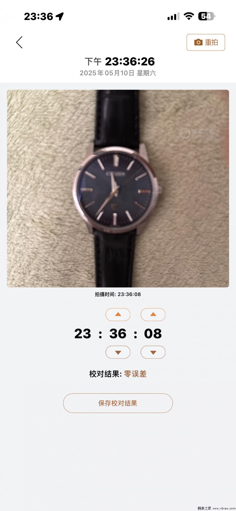
Task: Go back using the left chevron
Action: (x=19, y=42)
